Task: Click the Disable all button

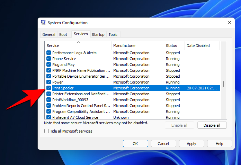Action: pyautogui.click(x=212, y=125)
